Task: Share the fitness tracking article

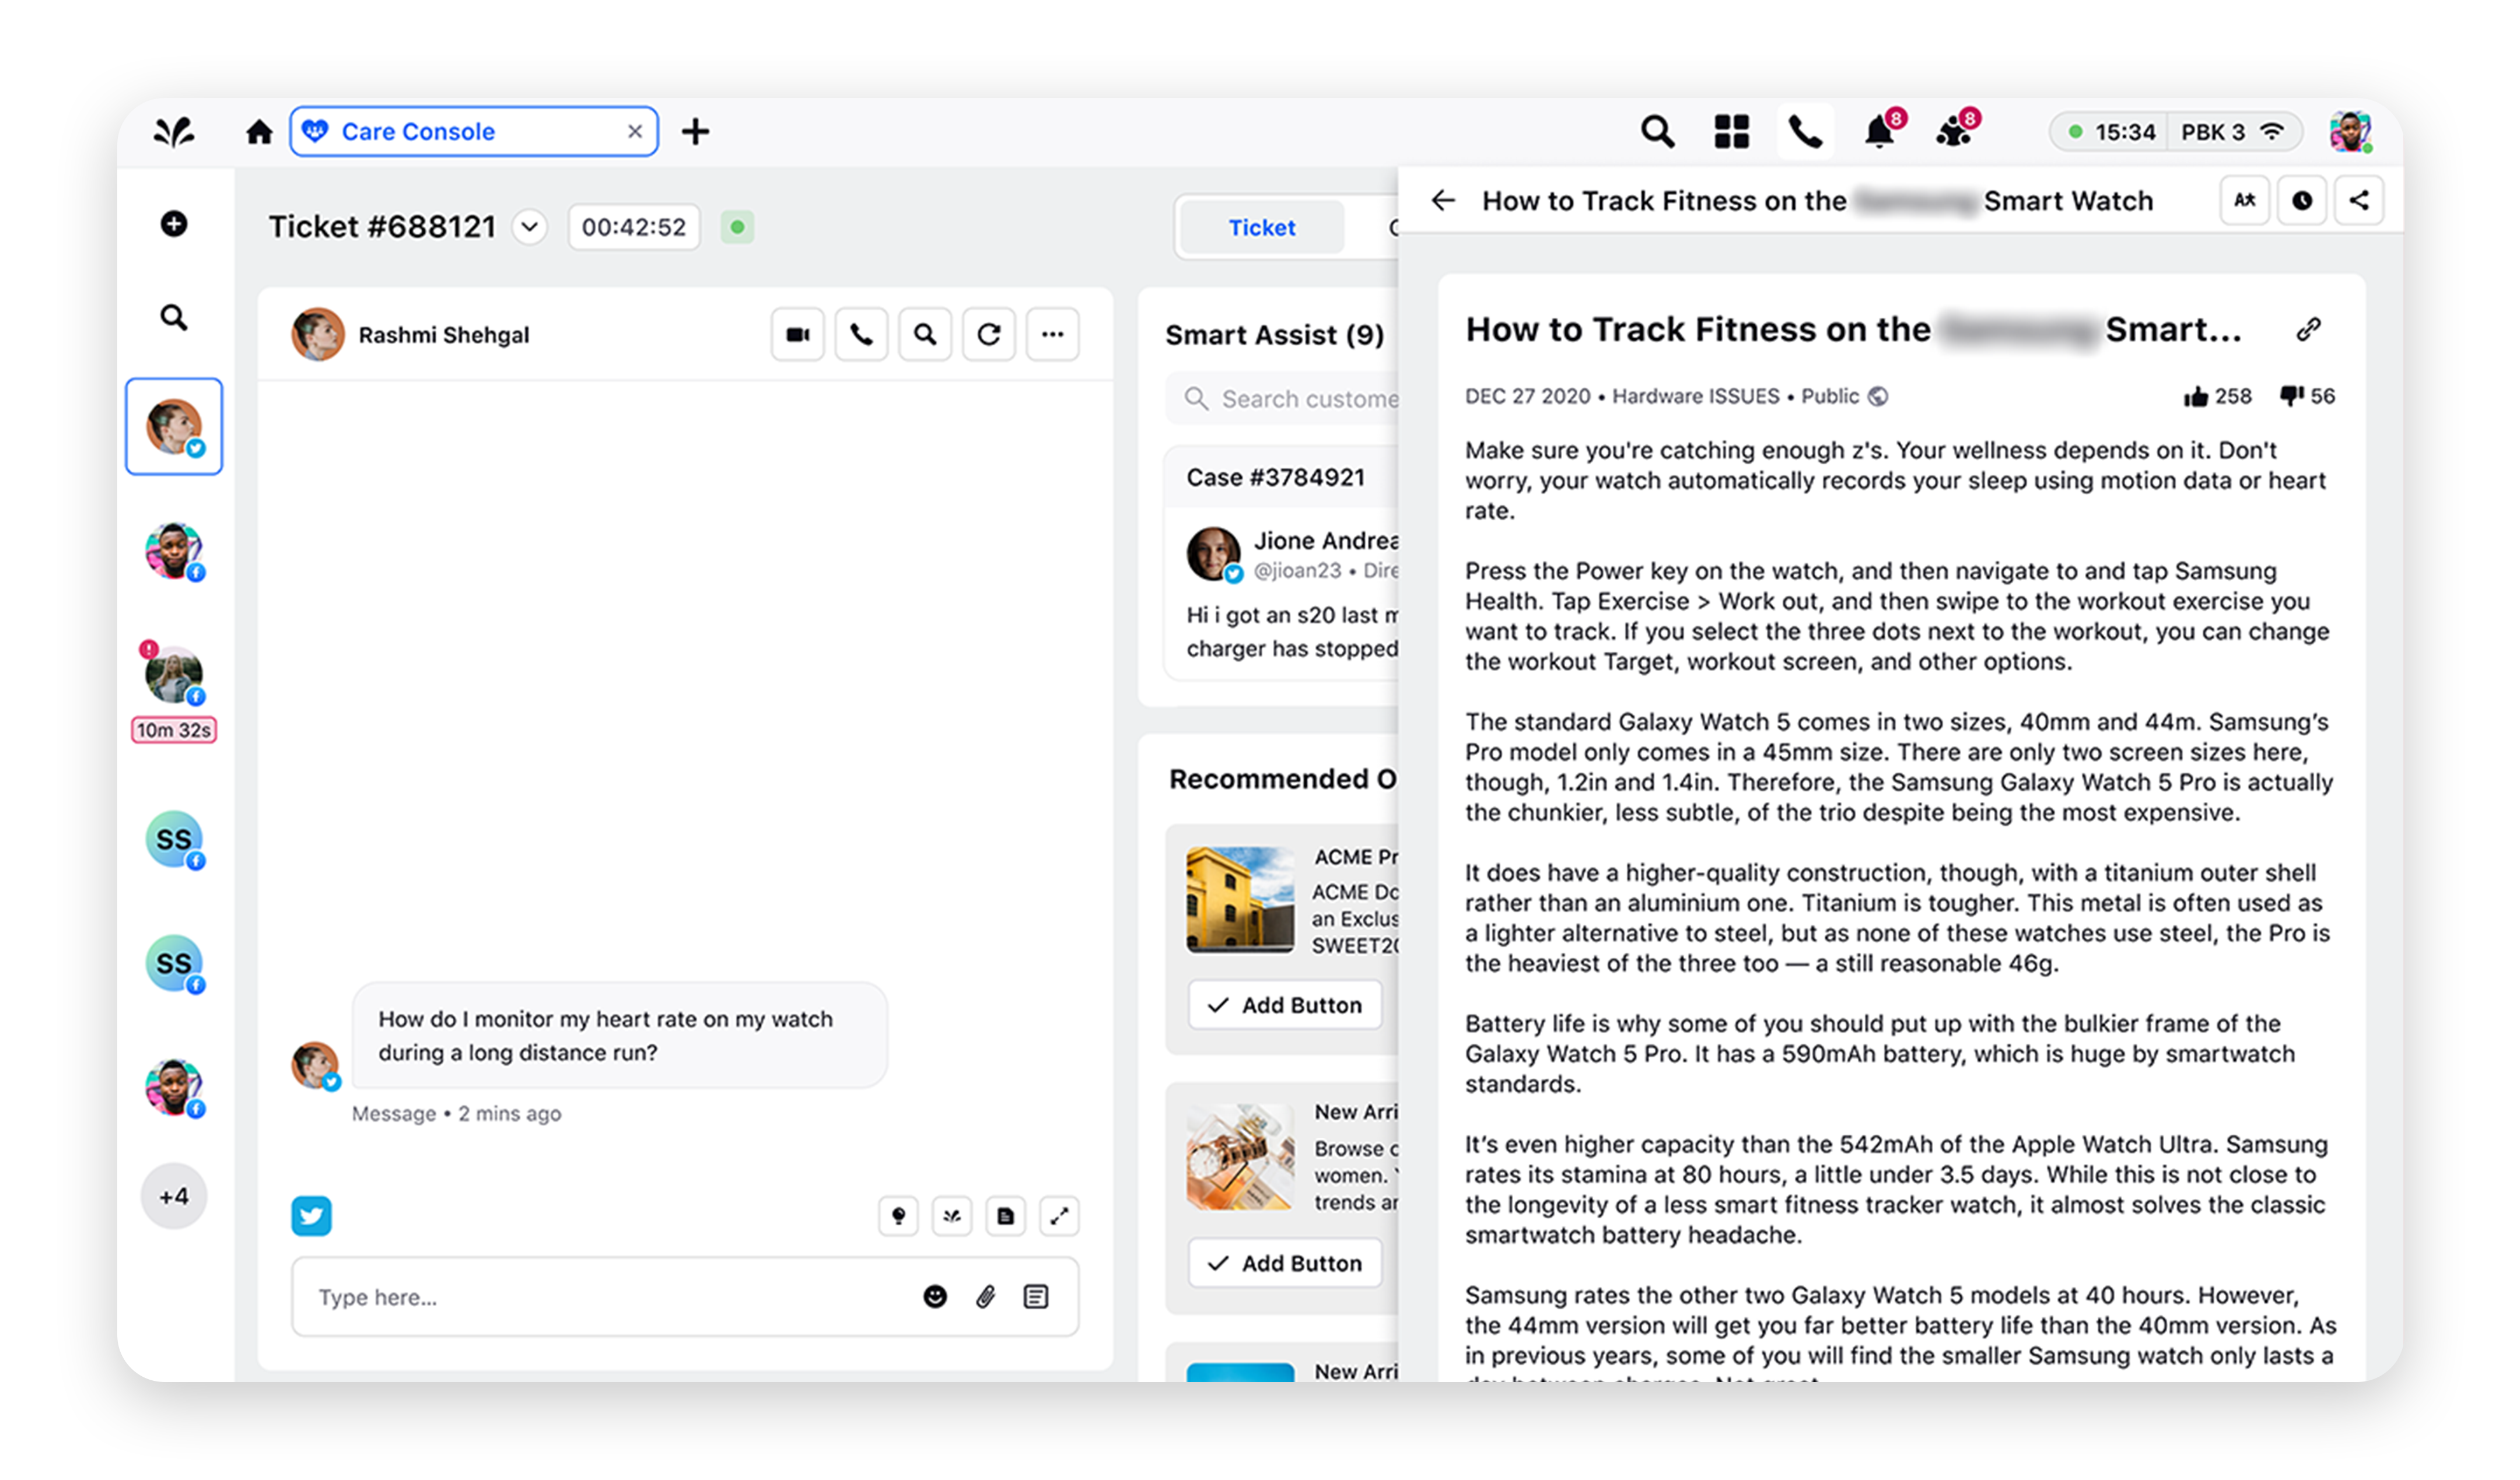Action: (2360, 200)
